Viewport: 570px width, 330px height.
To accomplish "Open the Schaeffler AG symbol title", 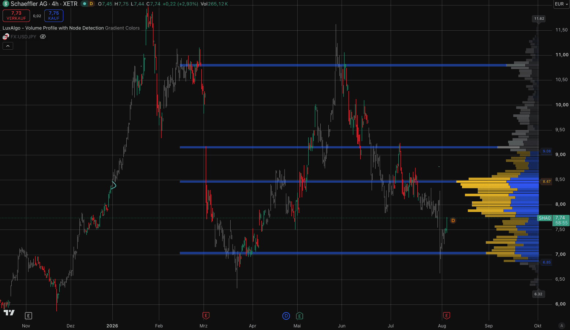I will click(x=44, y=4).
